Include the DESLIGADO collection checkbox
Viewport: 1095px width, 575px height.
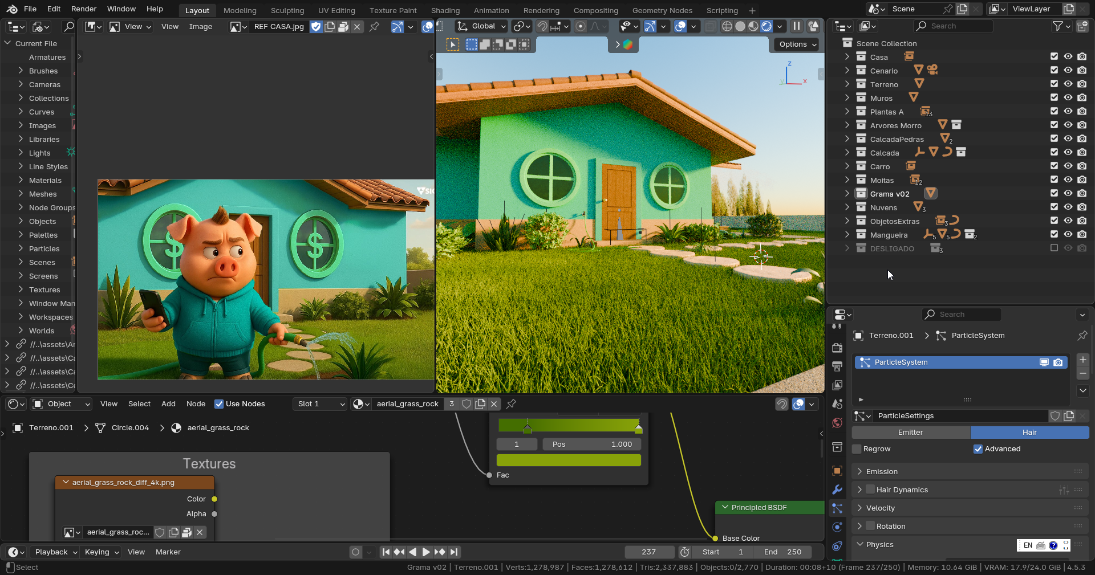1054,248
